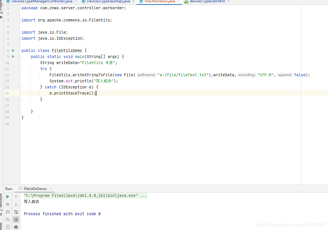
Task: Click the class name FileUtilsDemo in code
Action: click(x=67, y=50)
